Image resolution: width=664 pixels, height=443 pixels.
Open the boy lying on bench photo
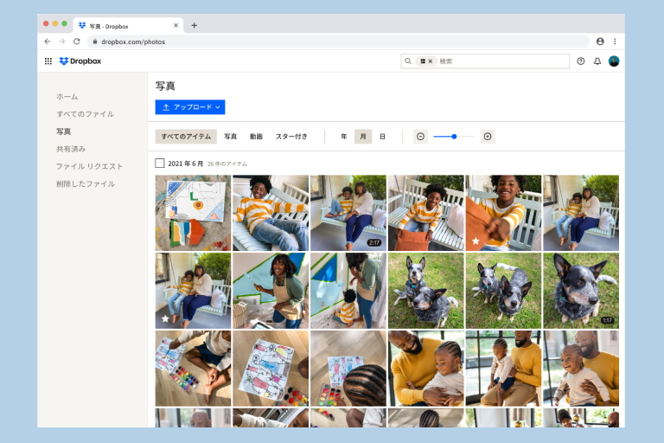[x=271, y=213]
